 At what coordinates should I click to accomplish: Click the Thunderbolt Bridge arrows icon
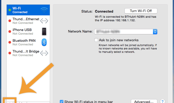[44, 53]
